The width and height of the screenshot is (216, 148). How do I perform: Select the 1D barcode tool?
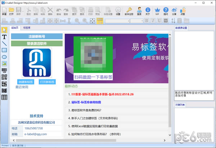click(4, 70)
